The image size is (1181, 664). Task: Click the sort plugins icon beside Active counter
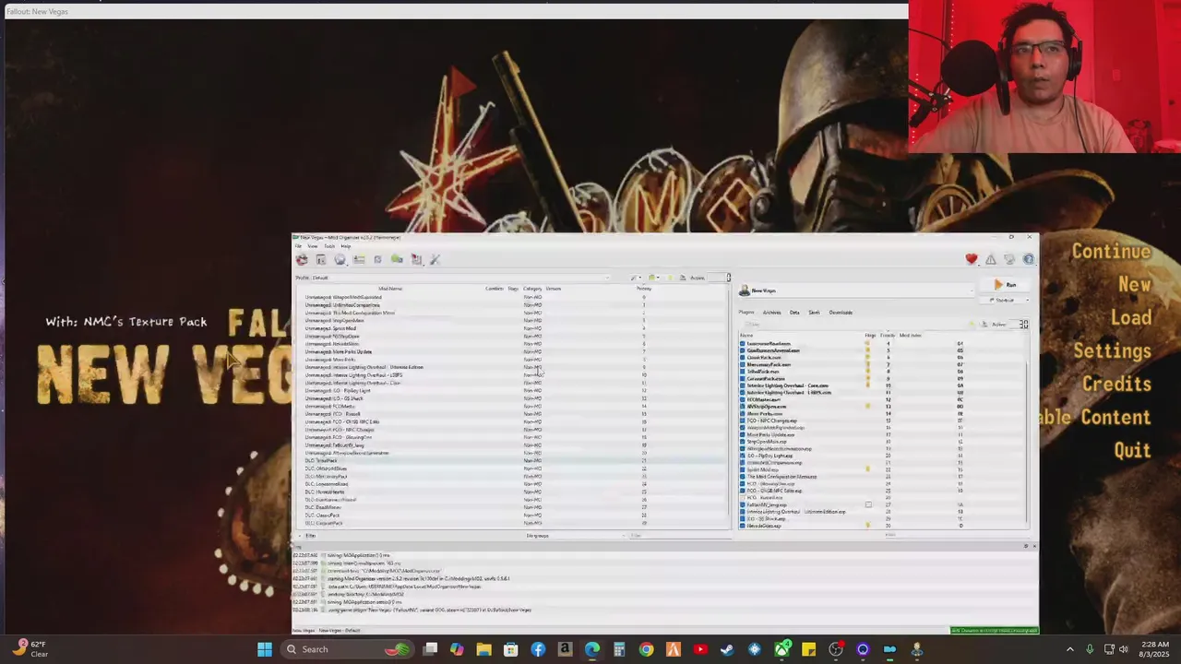(984, 324)
